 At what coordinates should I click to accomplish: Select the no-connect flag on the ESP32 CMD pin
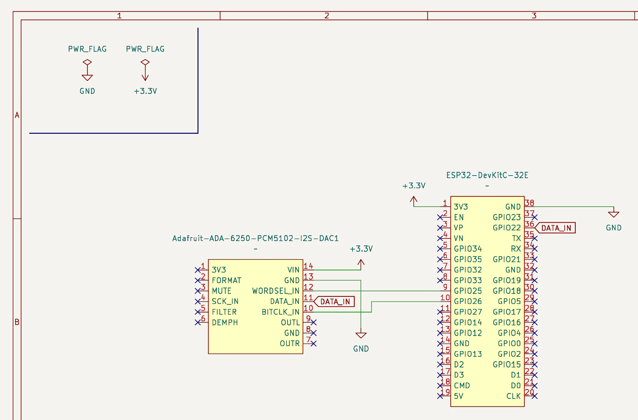point(440,386)
